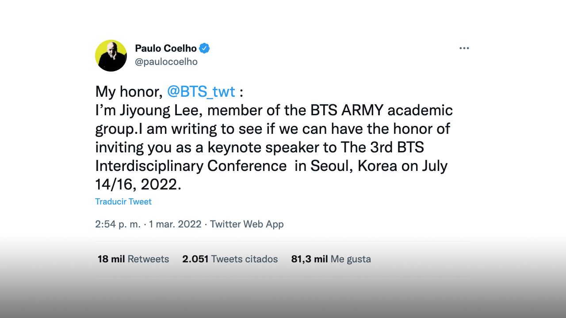Click the 1 mar. 2022 date
The width and height of the screenshot is (566, 318).
175,224
